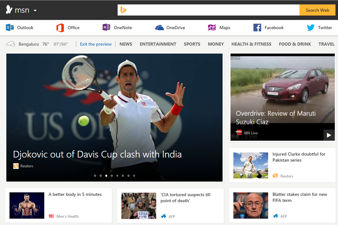338x225 pixels.
Task: Open Outlook from the apps bar
Action: (20, 28)
